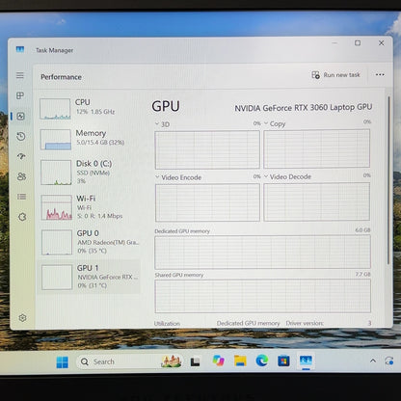Open the App history sidebar icon
The image size is (401, 401).
point(21,136)
